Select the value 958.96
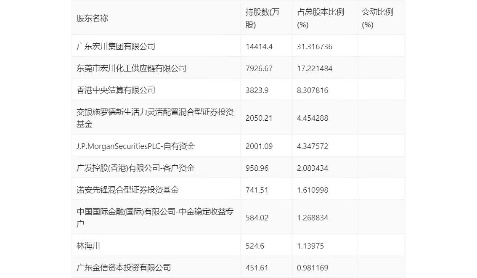 257,168
